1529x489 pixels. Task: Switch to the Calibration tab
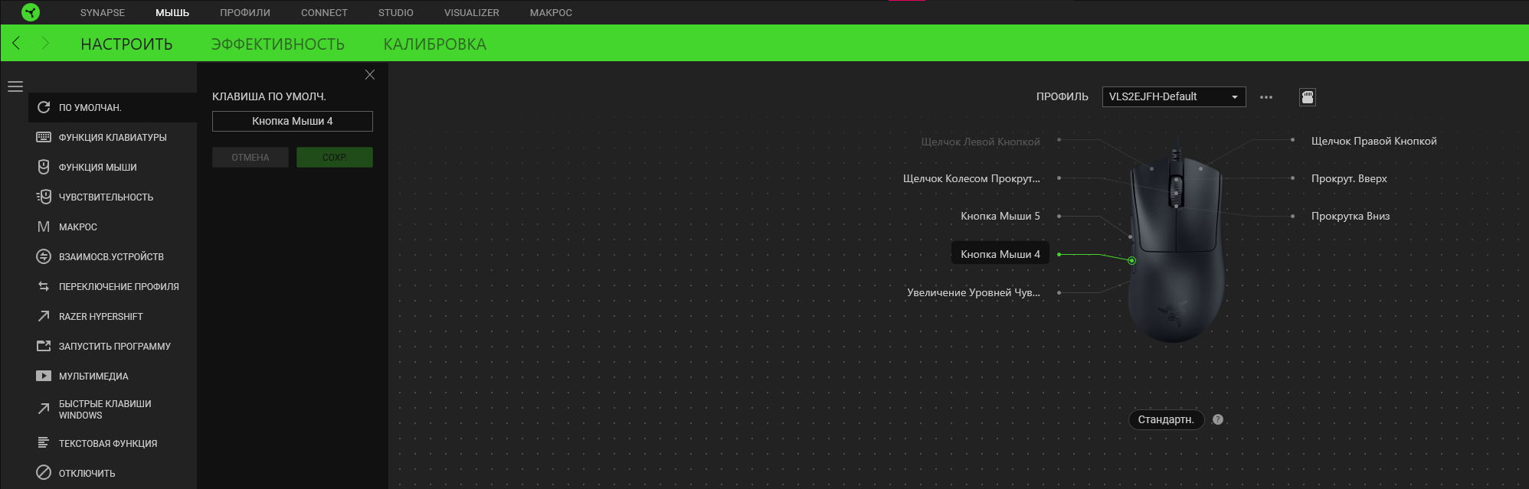(434, 44)
